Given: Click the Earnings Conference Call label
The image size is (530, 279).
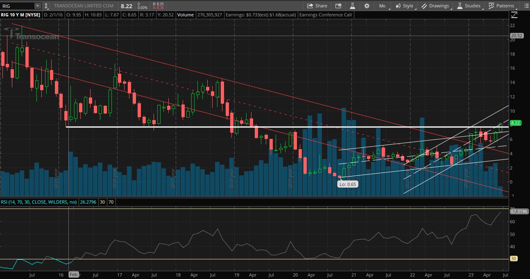Looking at the screenshot, I should click(325, 15).
